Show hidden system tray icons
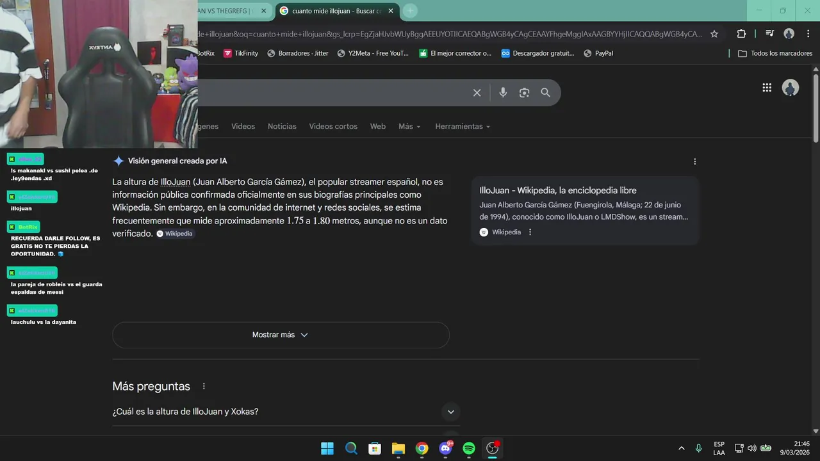The image size is (820, 461). [681, 448]
